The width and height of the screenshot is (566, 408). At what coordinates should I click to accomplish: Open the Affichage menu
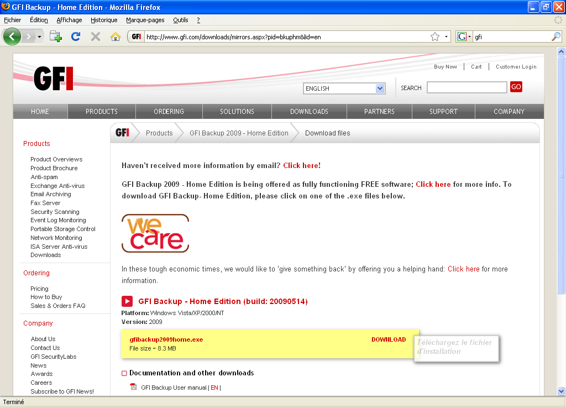click(x=69, y=20)
